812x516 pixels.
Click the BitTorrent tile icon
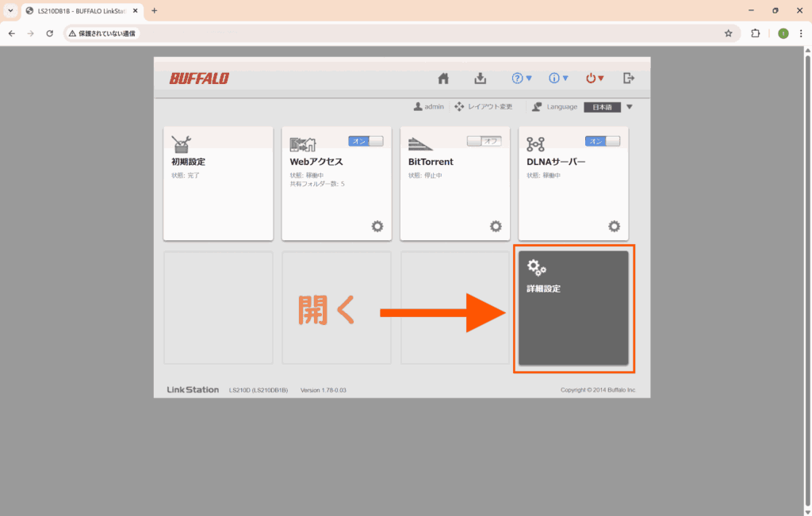pyautogui.click(x=420, y=144)
